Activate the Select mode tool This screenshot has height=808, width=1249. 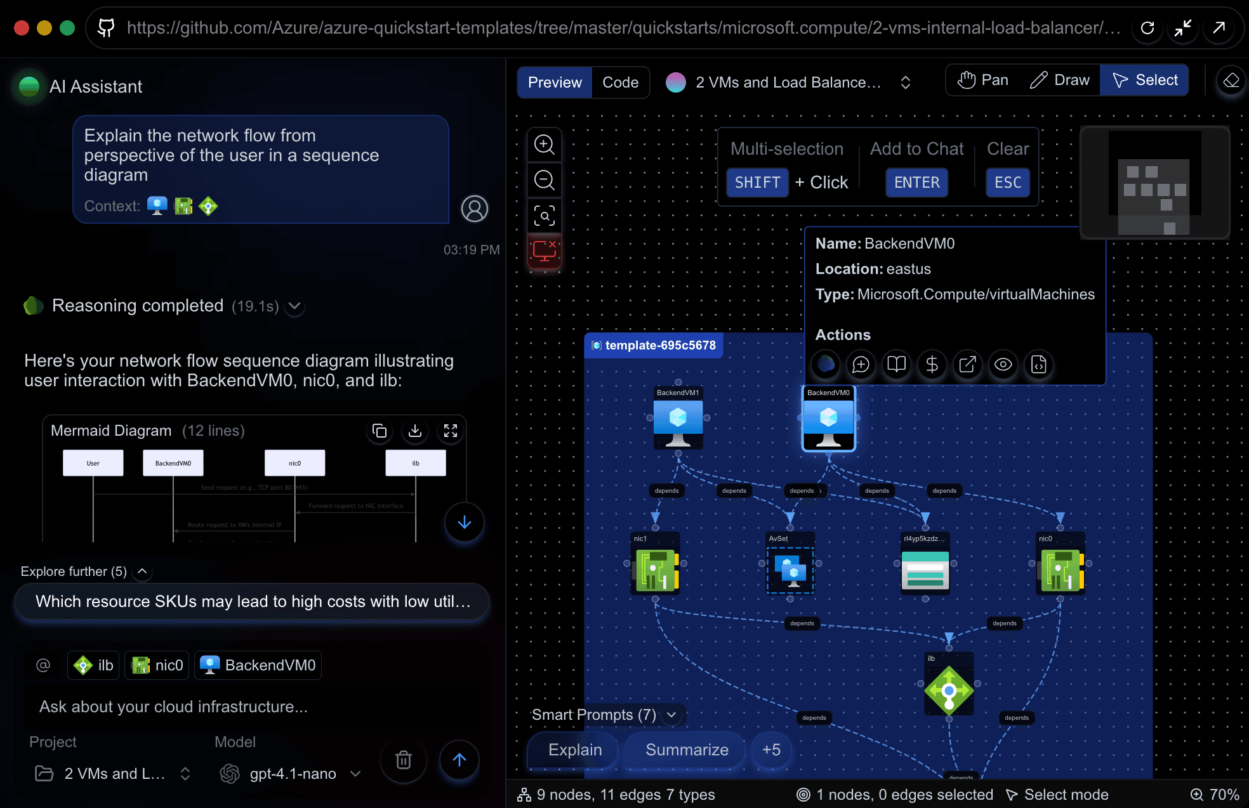1145,80
